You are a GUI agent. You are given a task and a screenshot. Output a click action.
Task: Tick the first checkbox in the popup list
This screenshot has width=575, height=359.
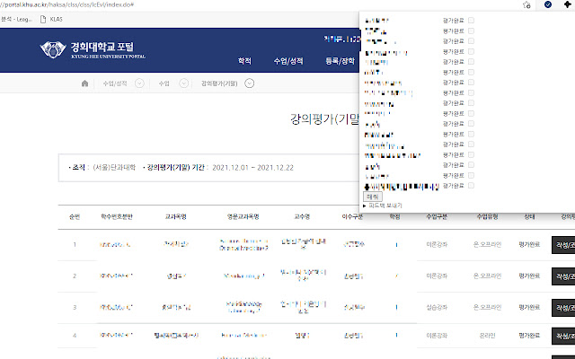pyautogui.click(x=471, y=20)
